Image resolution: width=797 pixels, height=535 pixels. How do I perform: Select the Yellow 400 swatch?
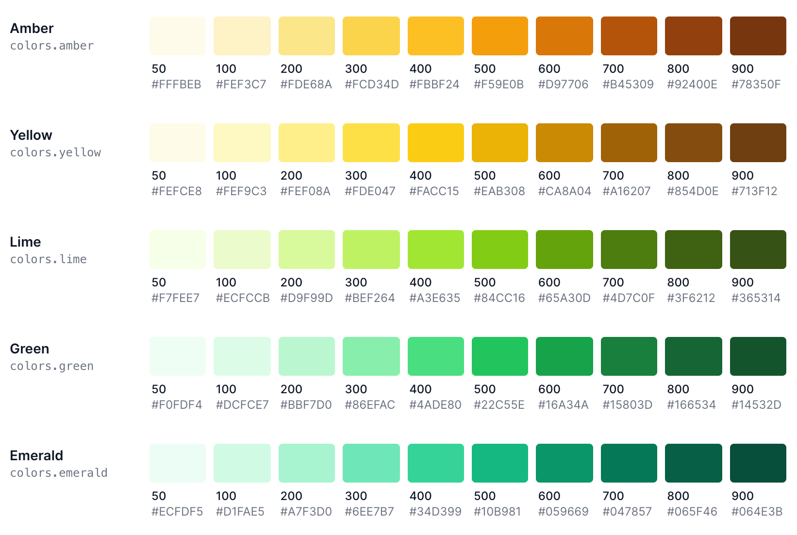436,143
